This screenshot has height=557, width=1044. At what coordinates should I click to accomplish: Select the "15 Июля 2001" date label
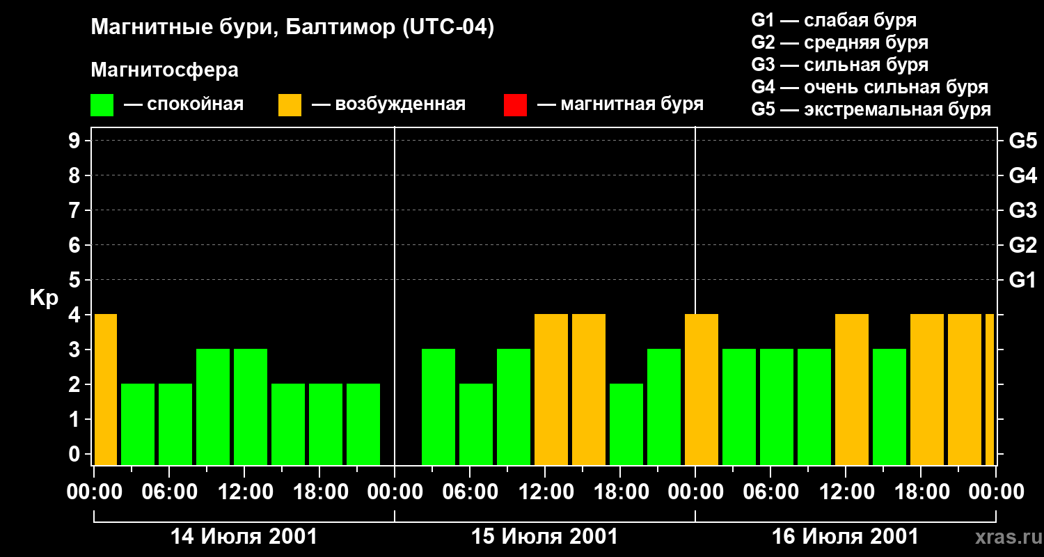545,537
